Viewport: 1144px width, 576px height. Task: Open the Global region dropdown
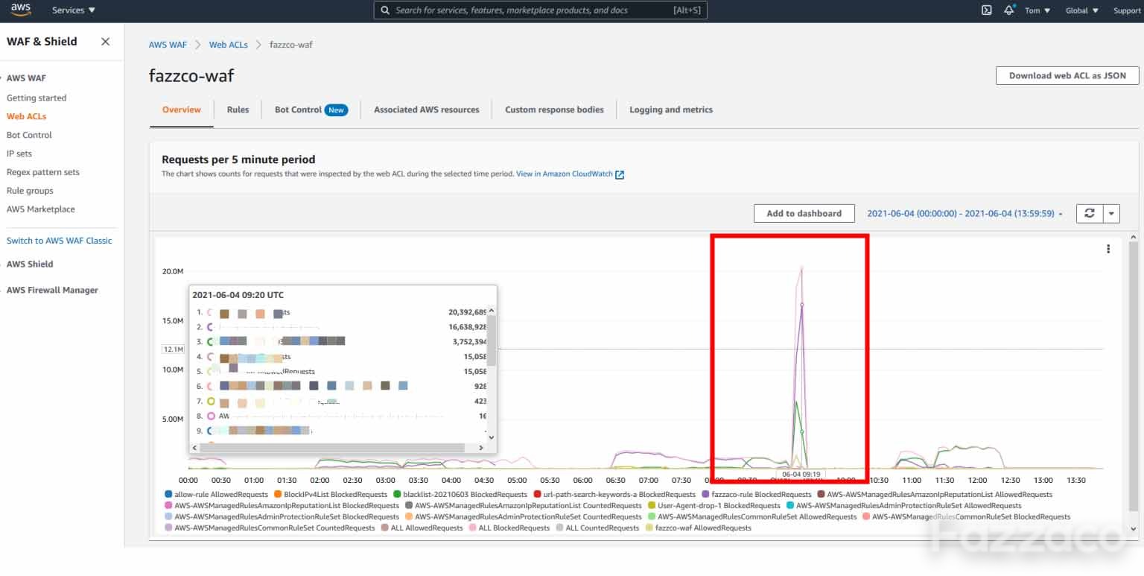[1081, 10]
